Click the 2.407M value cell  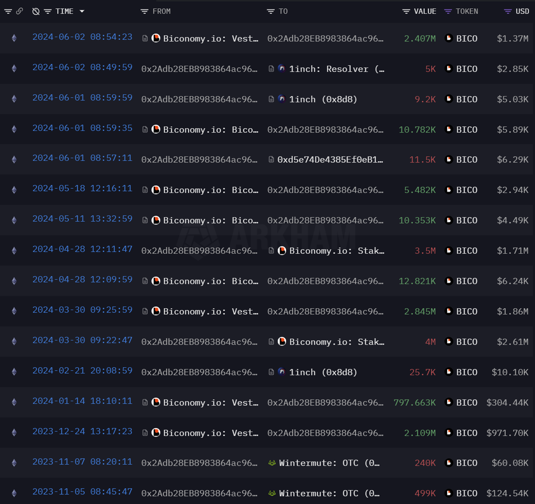coord(420,38)
